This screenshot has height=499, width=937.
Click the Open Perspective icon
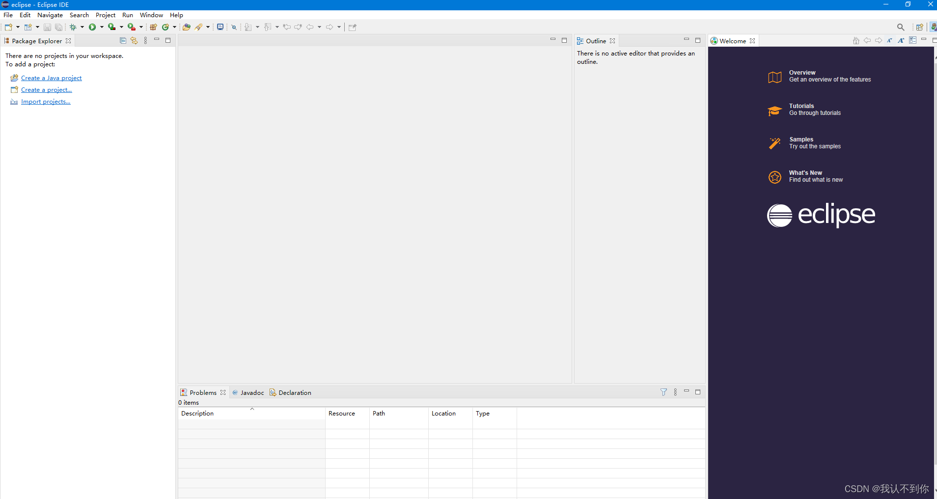pos(919,27)
